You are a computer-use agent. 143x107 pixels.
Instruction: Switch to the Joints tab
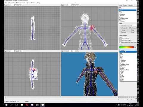coord(135,5)
